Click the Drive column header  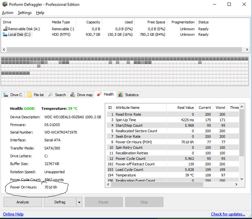26,22
